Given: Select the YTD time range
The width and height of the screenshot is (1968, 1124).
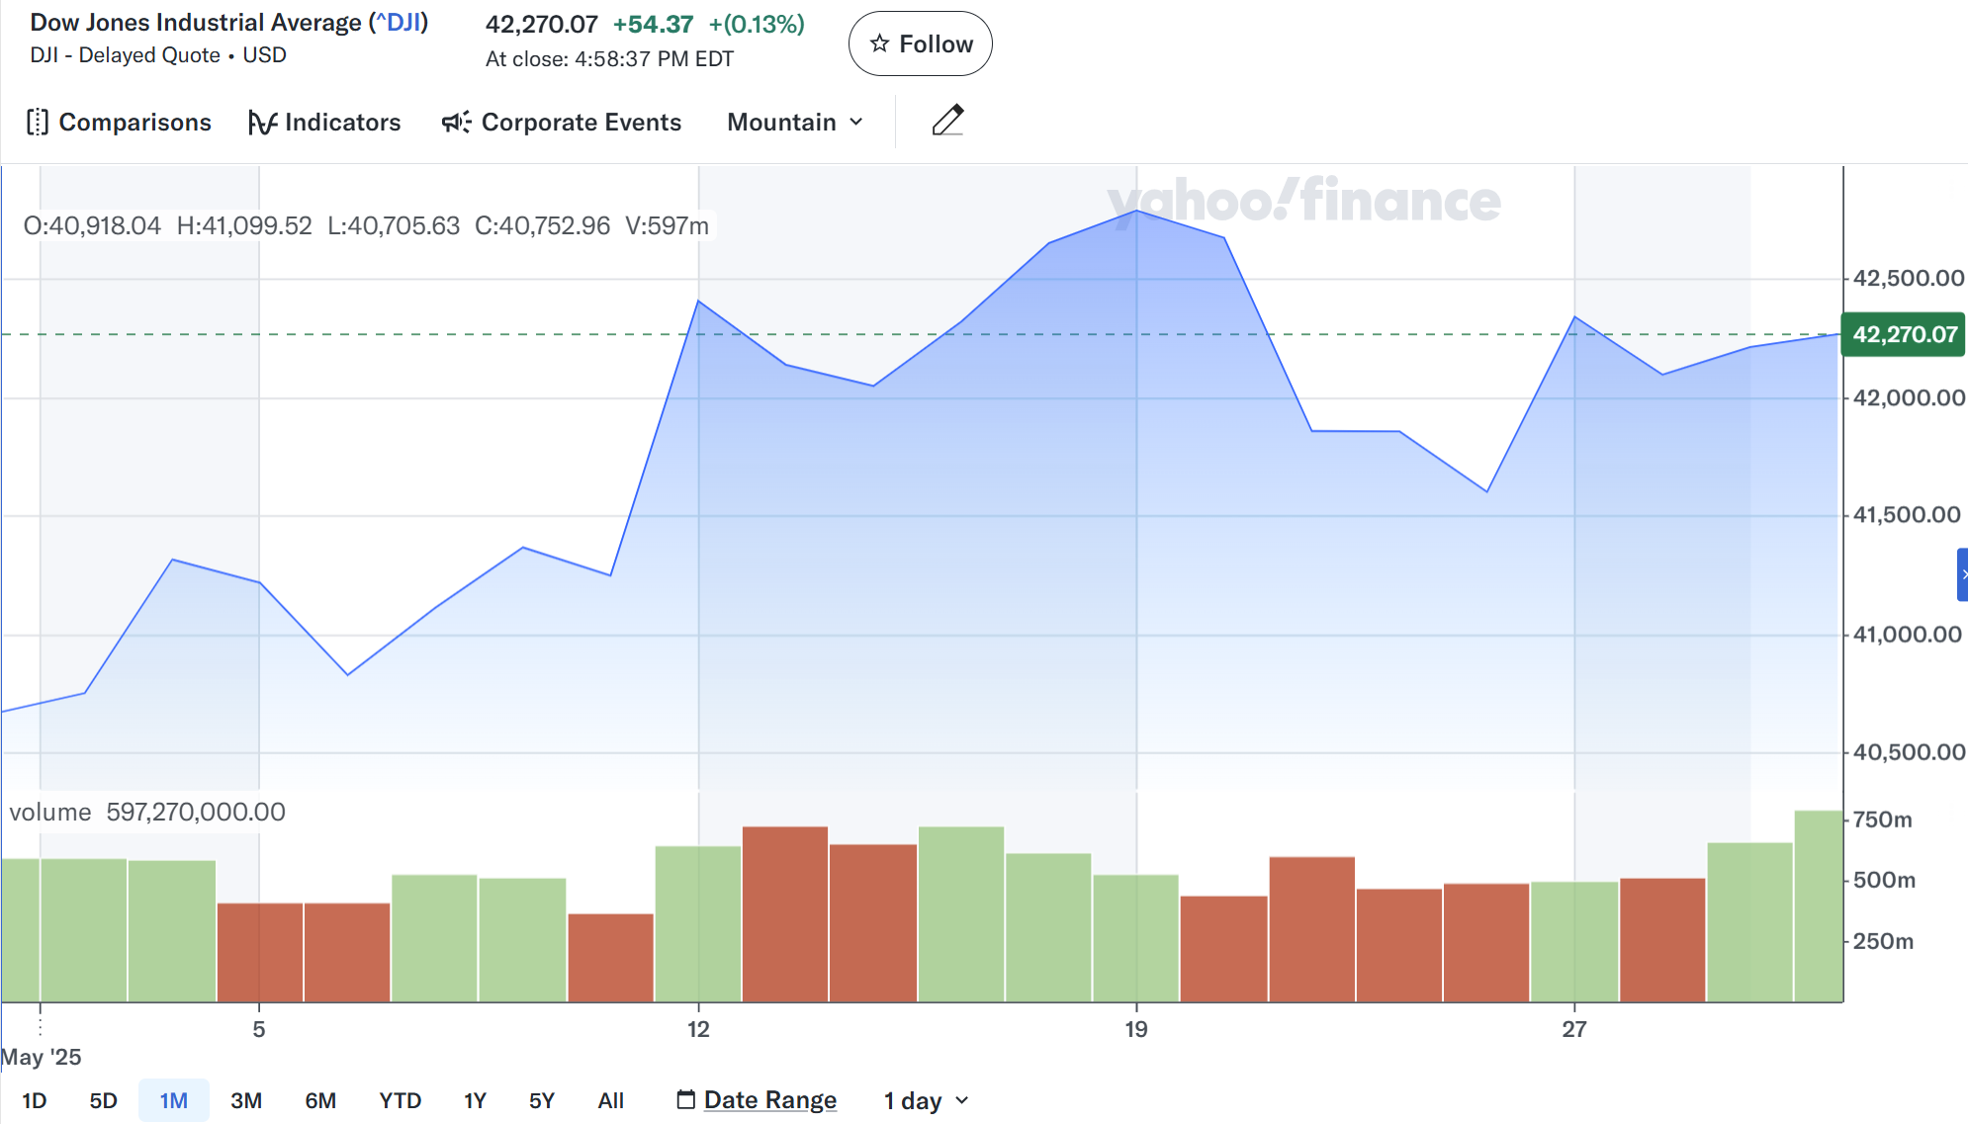Looking at the screenshot, I should coord(401,1100).
